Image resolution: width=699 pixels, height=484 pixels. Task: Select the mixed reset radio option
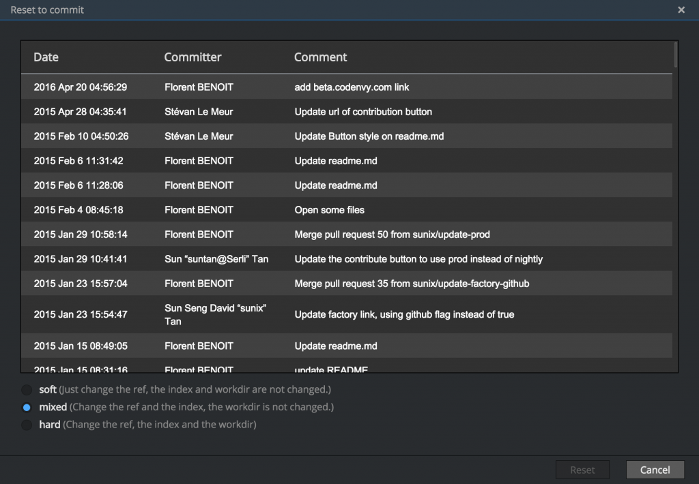[x=27, y=408]
